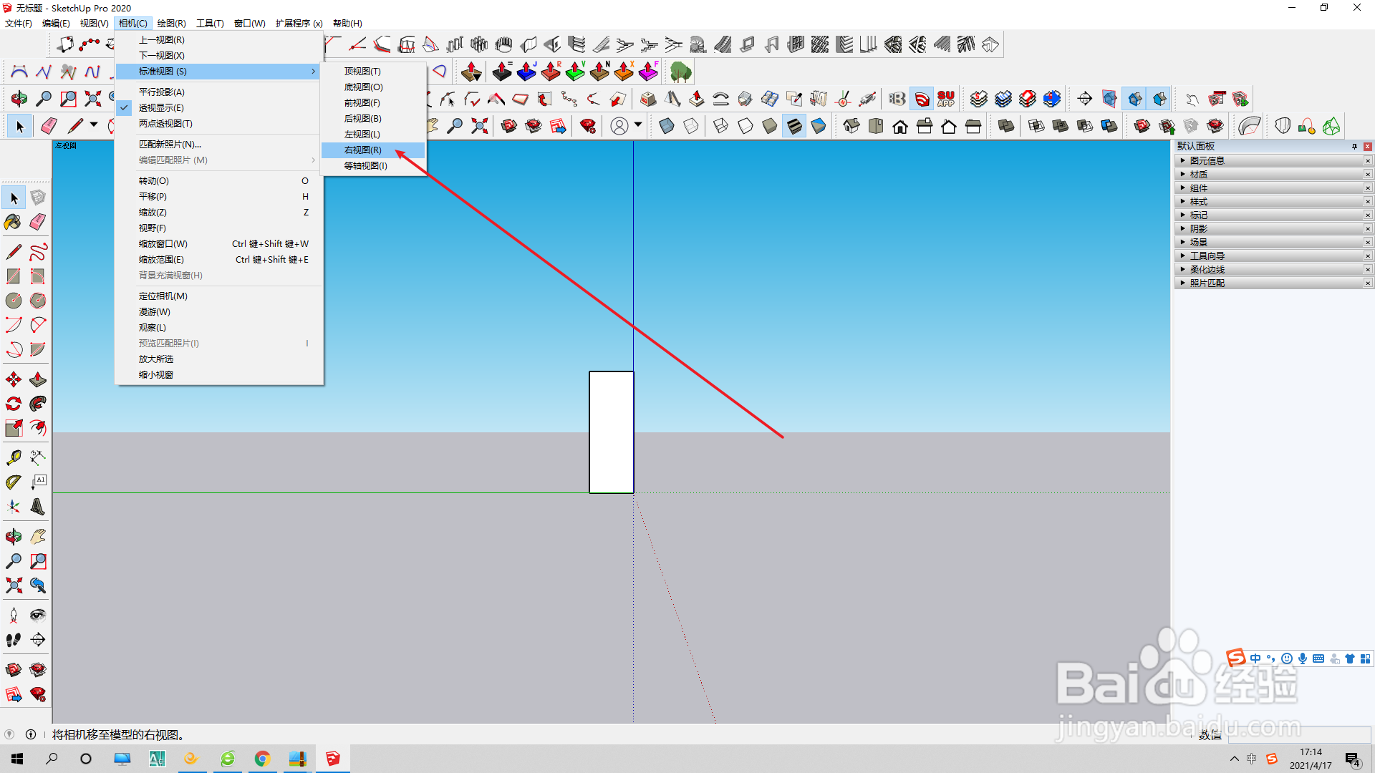Expand the 照片匹配 panel section
The image size is (1375, 773).
[x=1207, y=283]
